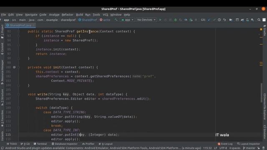
Task: Open the Database Inspector tool window
Action: [x=65, y=144]
